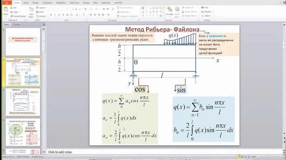
Task: Switch to the Animations ribbon tab
Action: [x=61, y=3]
